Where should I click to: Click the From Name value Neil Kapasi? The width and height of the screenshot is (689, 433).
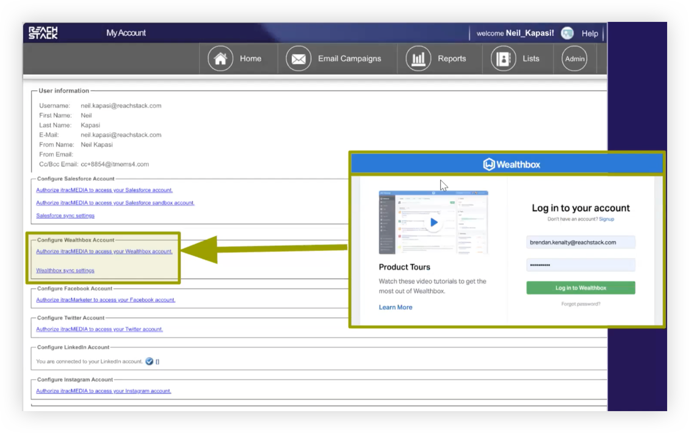click(x=97, y=144)
